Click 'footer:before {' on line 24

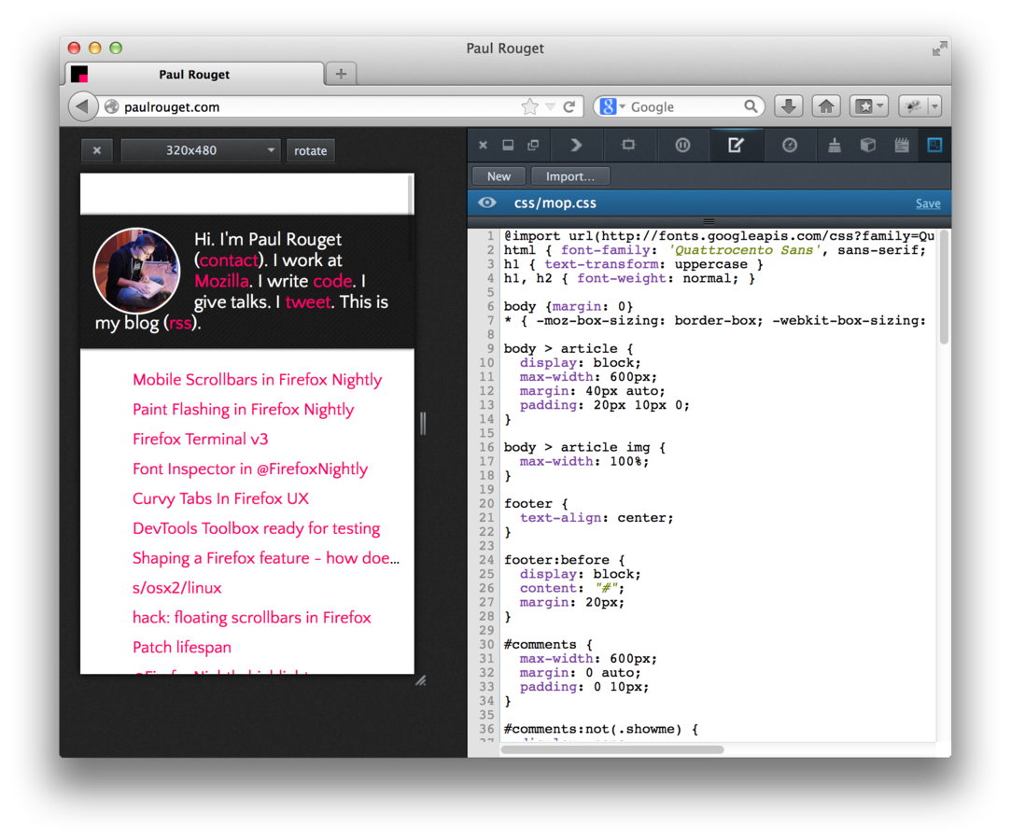pyautogui.click(x=564, y=560)
